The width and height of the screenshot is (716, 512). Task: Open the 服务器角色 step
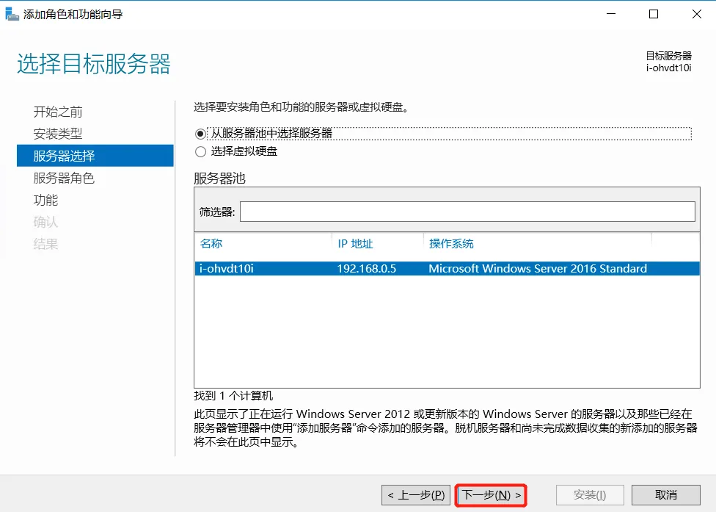[64, 178]
